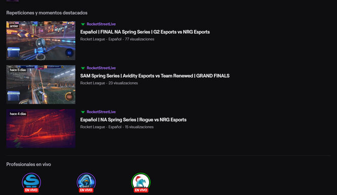Open title 'Español | FINAL NA Spring Series | G2 Esports vs NRG Esports'
The width and height of the screenshot is (337, 195).
[145, 32]
